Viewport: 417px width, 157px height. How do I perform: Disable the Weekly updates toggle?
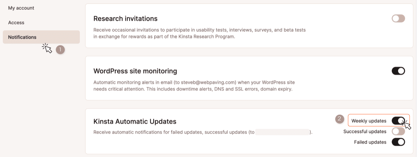pos(398,121)
